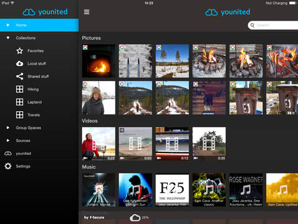Image resolution: width=298 pixels, height=224 pixels.
Task: Click the iPad battery status icon
Action: pyautogui.click(x=292, y=3)
